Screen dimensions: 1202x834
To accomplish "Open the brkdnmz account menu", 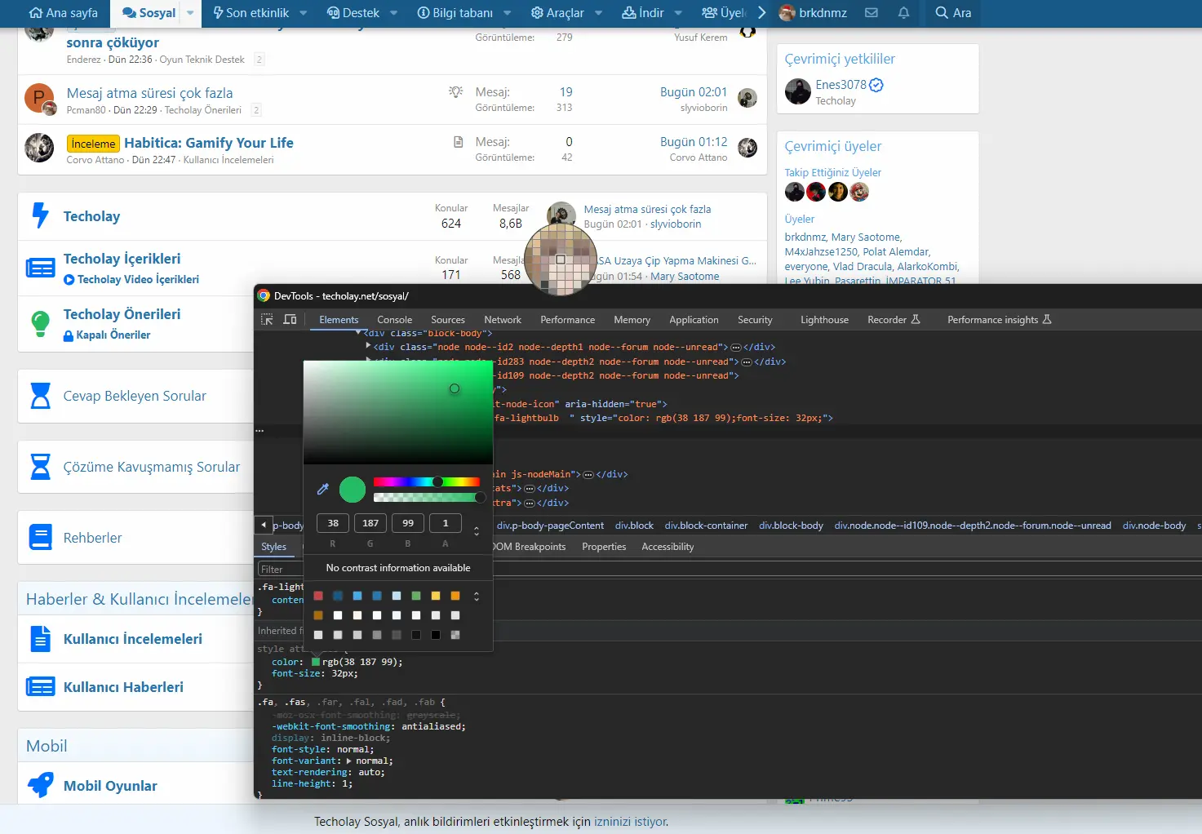I will point(813,13).
